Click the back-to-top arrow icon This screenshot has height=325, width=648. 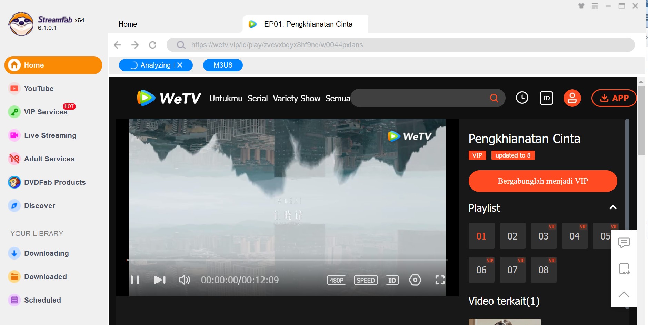[624, 294]
